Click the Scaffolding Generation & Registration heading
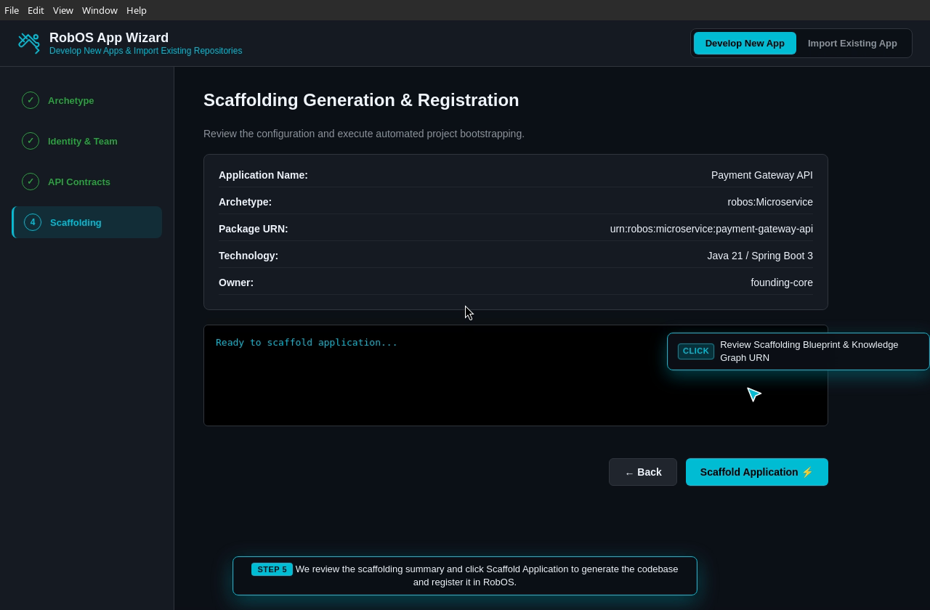The width and height of the screenshot is (930, 610). (361, 100)
